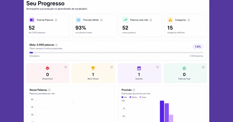Click info icon next to Categorias label
The image size is (233, 122).
189,20
